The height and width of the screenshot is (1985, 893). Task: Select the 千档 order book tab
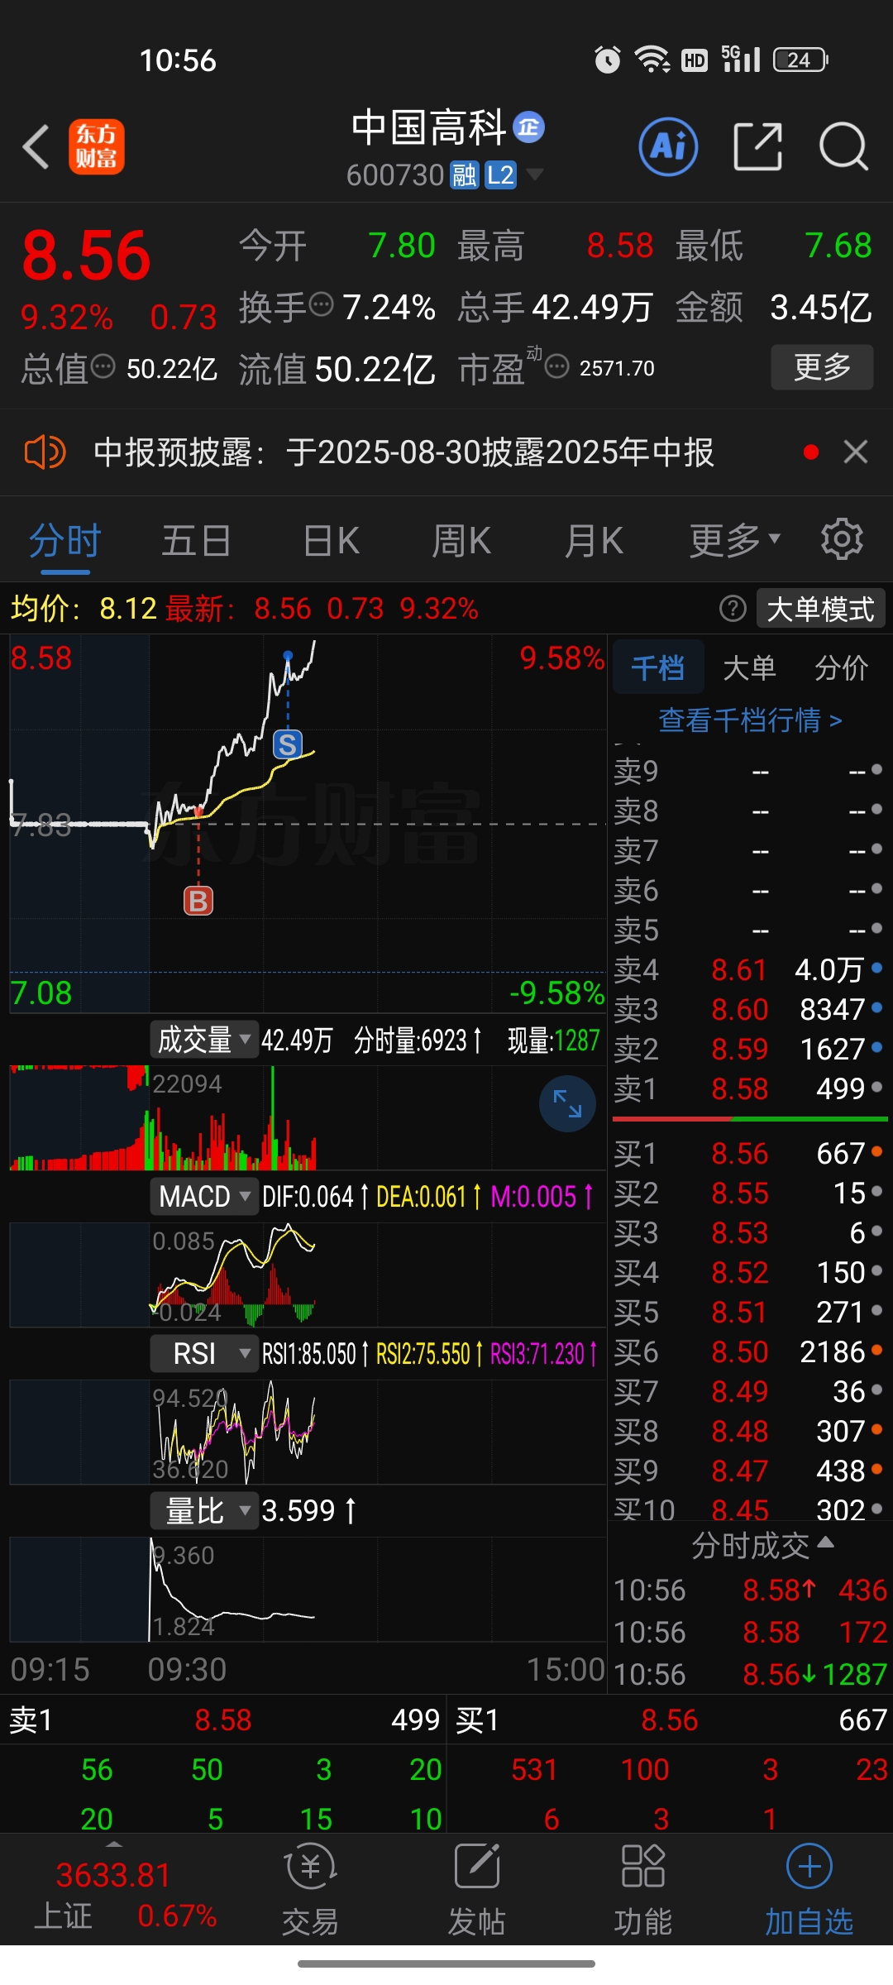coord(658,667)
